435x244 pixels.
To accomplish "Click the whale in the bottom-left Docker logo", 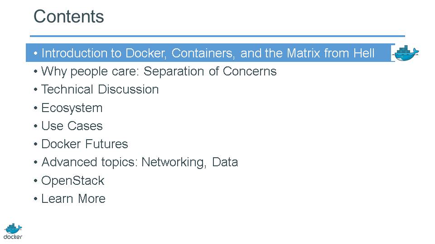I will click(x=13, y=228).
